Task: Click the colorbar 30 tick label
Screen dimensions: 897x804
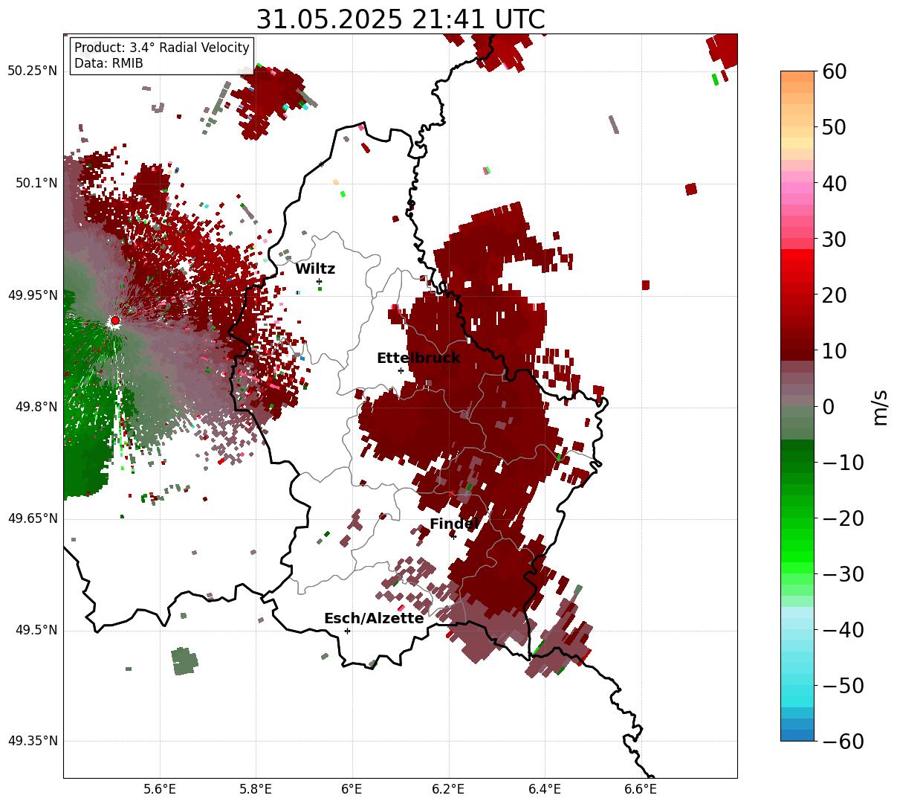Action: pos(835,239)
